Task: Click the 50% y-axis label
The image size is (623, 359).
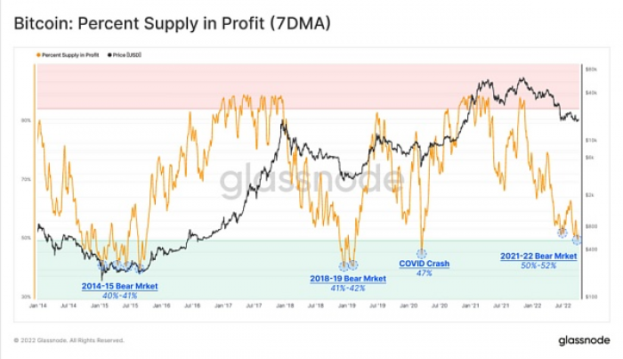Action: (x=26, y=238)
